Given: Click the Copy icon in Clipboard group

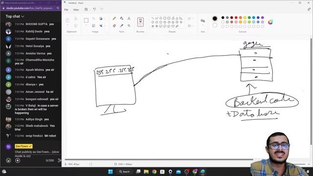Looking at the screenshot, I should tap(76, 26).
